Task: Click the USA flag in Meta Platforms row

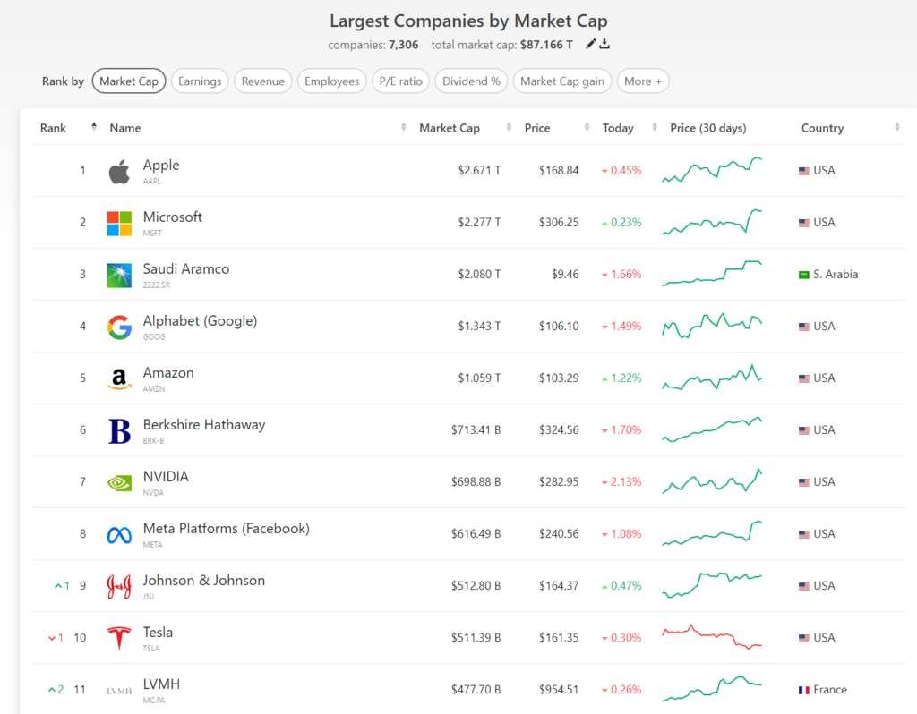Action: point(804,534)
